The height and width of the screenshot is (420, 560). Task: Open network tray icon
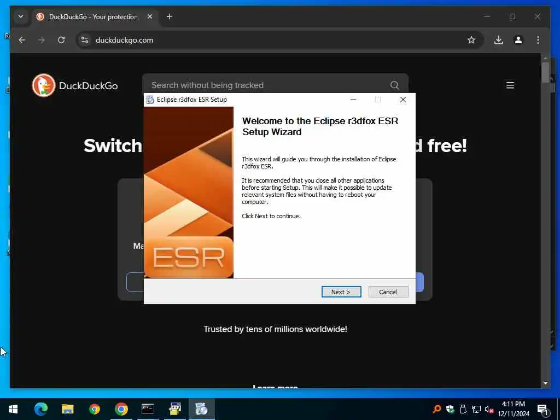coord(476,409)
